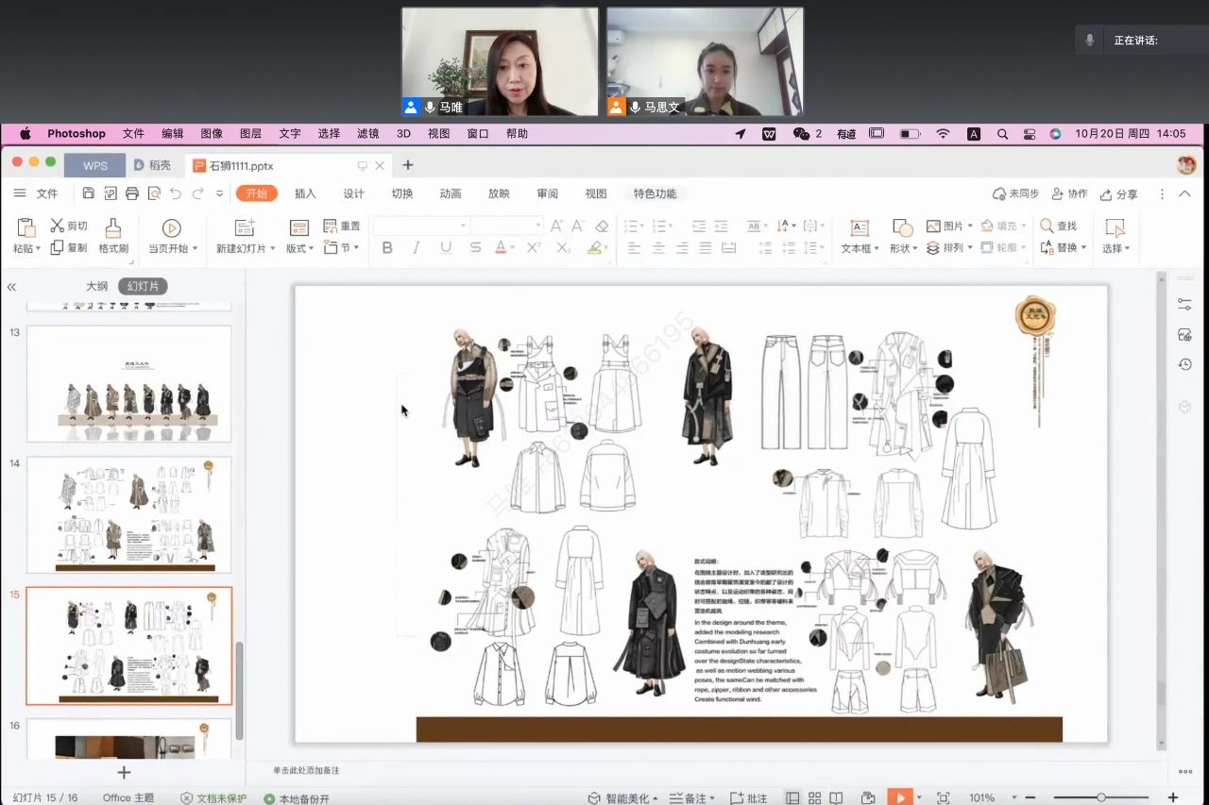
Task: Click the subscript X₂ icon
Action: [564, 247]
